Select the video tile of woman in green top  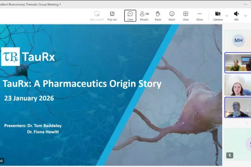coord(238,63)
